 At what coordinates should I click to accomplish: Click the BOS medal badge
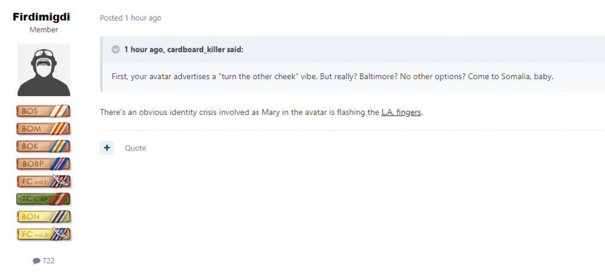[44, 111]
